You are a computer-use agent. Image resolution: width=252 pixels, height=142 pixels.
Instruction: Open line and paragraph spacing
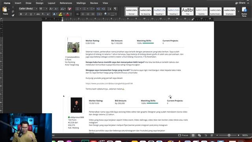coord(99,14)
